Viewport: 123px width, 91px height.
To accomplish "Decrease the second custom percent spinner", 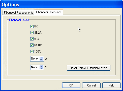I will (41, 68).
